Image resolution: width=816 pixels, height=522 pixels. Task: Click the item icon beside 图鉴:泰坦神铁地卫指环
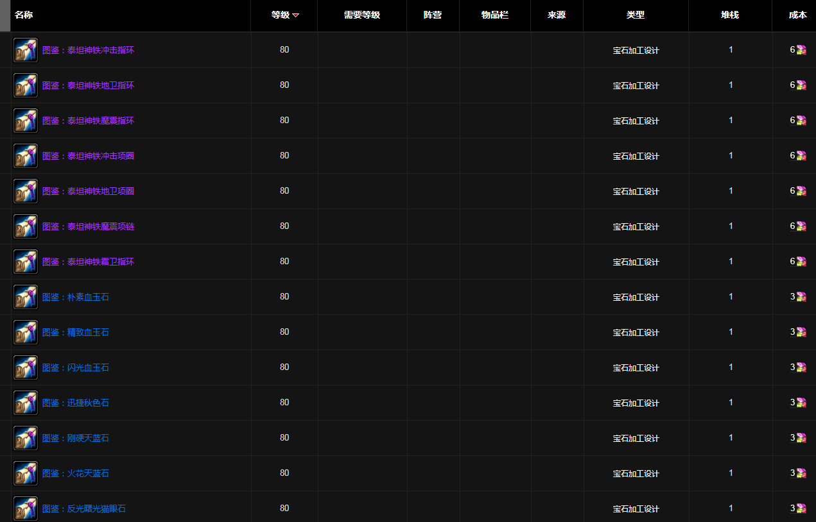pos(26,85)
